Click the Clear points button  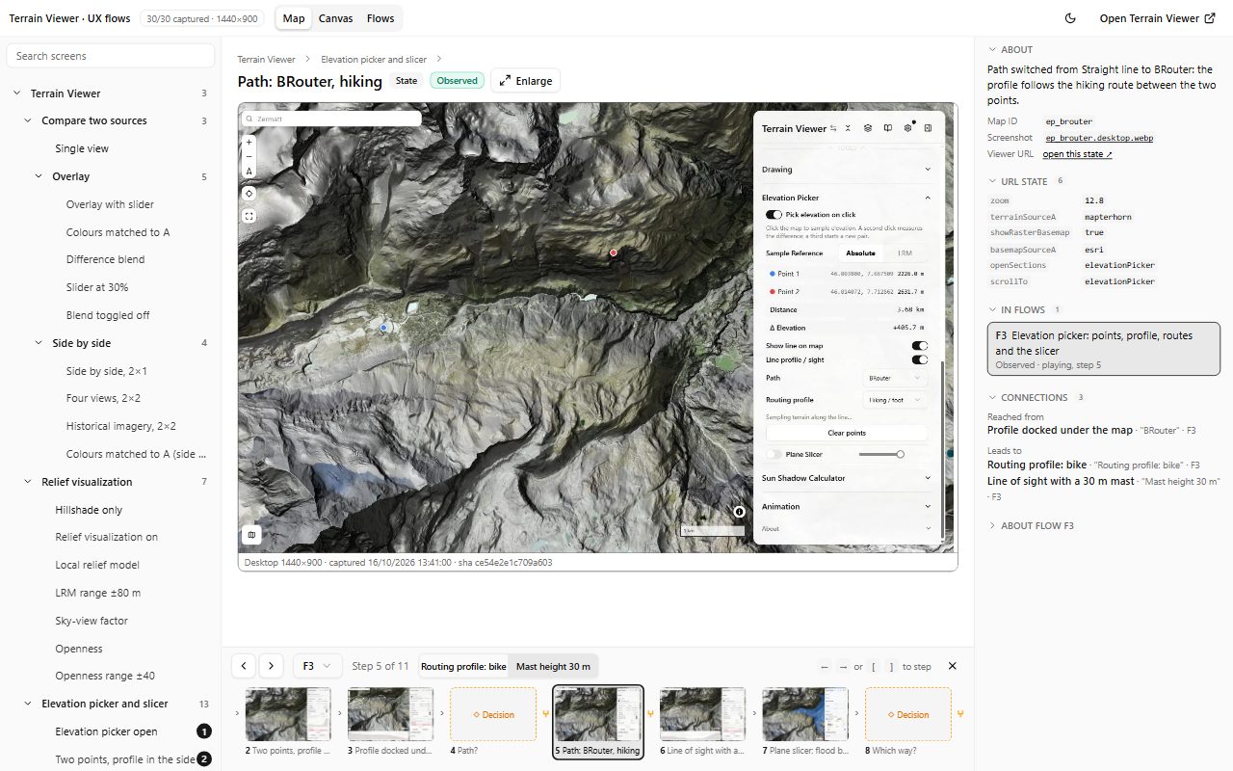[x=847, y=434]
